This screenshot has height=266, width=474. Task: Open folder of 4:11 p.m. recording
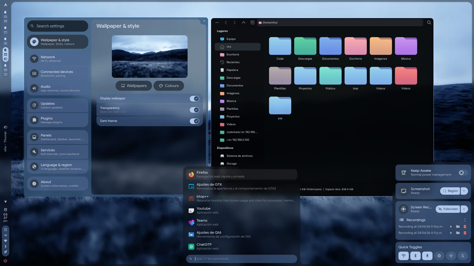click(x=458, y=233)
